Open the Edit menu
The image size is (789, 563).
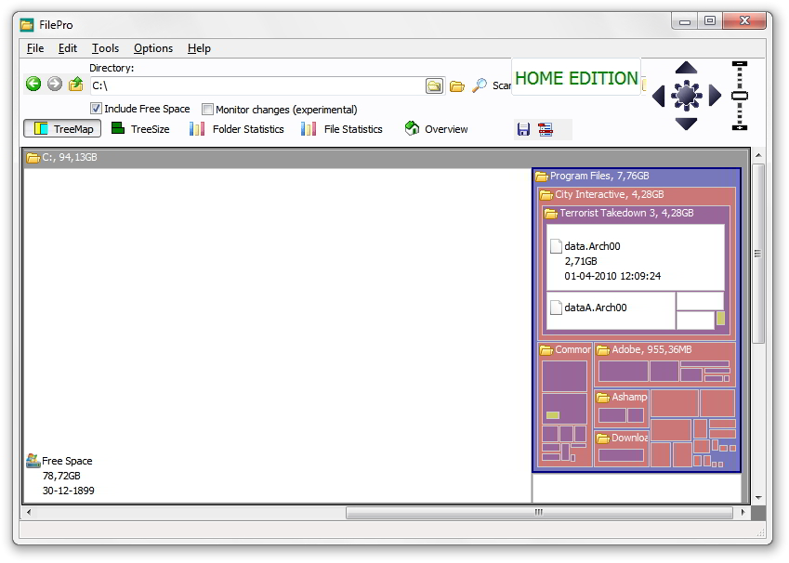[68, 48]
